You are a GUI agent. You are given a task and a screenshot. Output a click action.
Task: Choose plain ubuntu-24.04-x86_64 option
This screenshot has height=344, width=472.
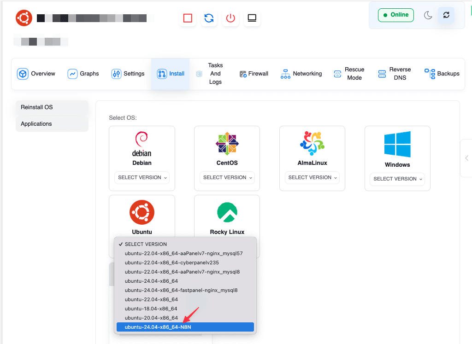click(185, 281)
